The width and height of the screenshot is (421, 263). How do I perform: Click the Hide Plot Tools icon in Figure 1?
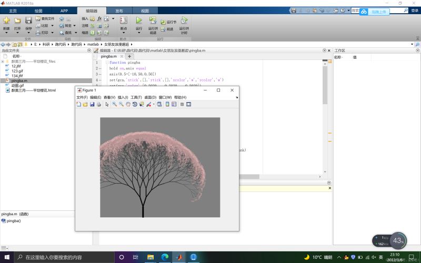(x=182, y=104)
